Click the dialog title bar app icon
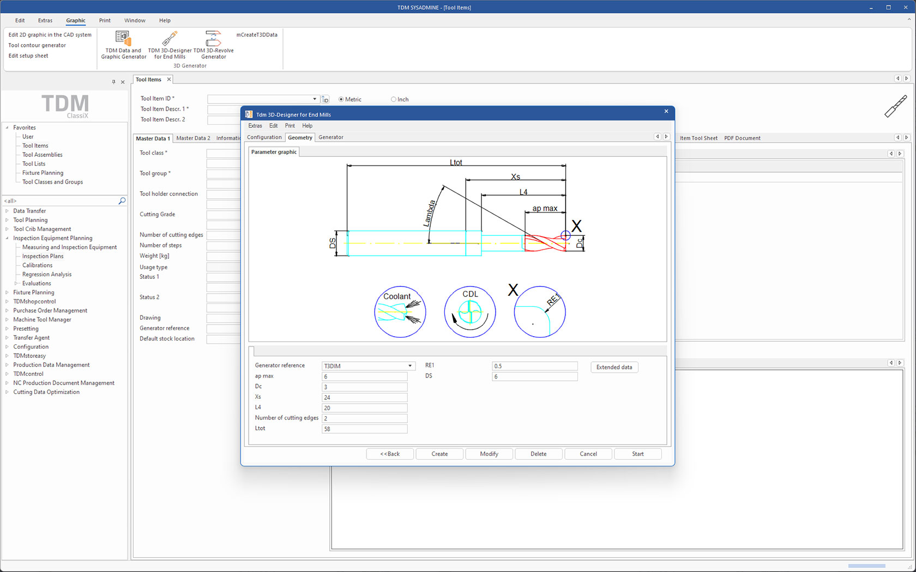Image resolution: width=916 pixels, height=572 pixels. coord(249,114)
